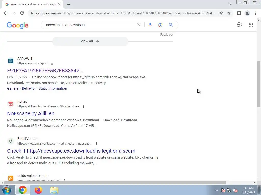This screenshot has height=195, width=261.
Task: Show hidden system tray icons
Action: [x=217, y=190]
